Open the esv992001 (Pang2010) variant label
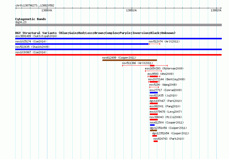This screenshot has height=159, width=229. coord(165,106)
